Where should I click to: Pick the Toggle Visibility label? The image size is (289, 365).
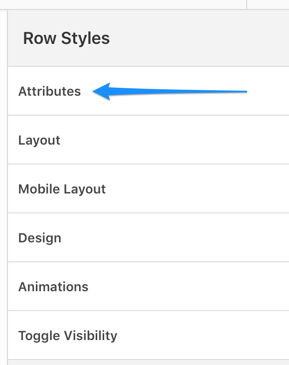[x=68, y=336]
